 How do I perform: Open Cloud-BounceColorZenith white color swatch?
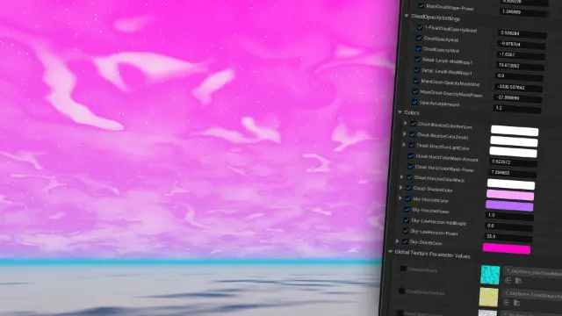514,141
